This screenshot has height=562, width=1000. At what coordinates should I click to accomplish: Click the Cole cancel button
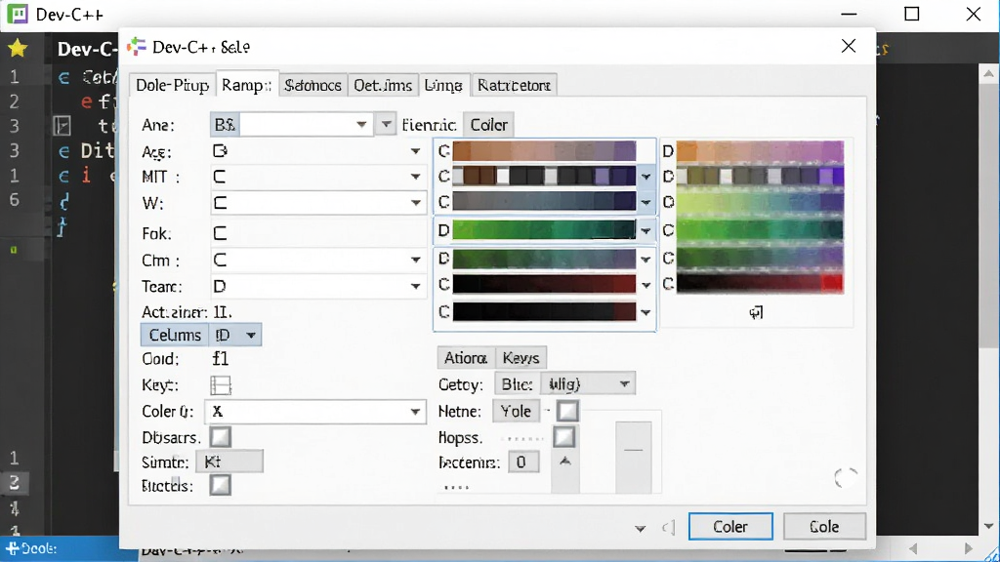[824, 527]
